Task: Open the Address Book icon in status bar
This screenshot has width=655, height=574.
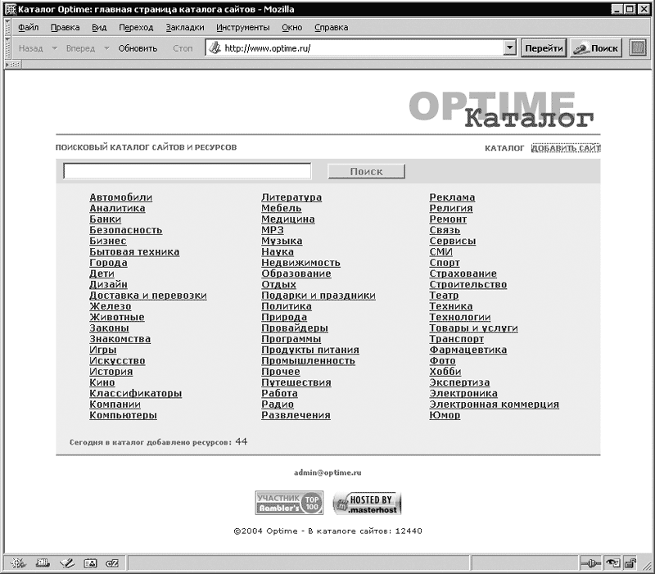Action: coord(90,563)
